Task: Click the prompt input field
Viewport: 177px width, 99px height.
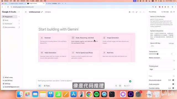Action: point(83,81)
